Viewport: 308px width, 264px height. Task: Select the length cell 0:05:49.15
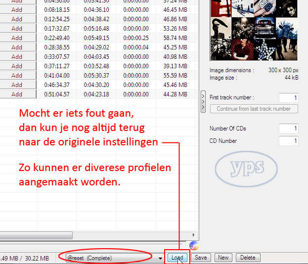pos(96,38)
